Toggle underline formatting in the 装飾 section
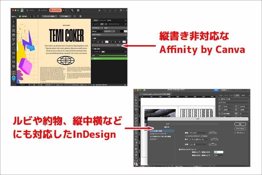The image size is (262, 175). [x=93, y=41]
